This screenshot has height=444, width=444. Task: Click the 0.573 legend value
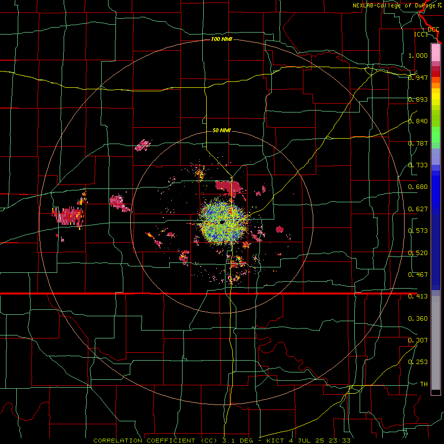click(x=418, y=231)
